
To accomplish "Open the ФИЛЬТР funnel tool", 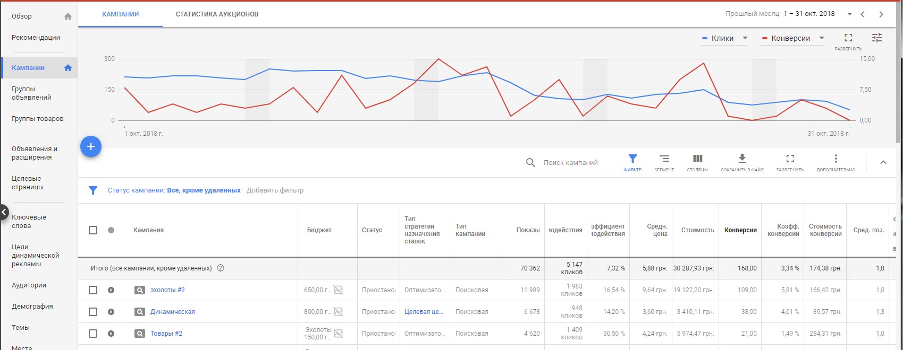I will pos(632,162).
